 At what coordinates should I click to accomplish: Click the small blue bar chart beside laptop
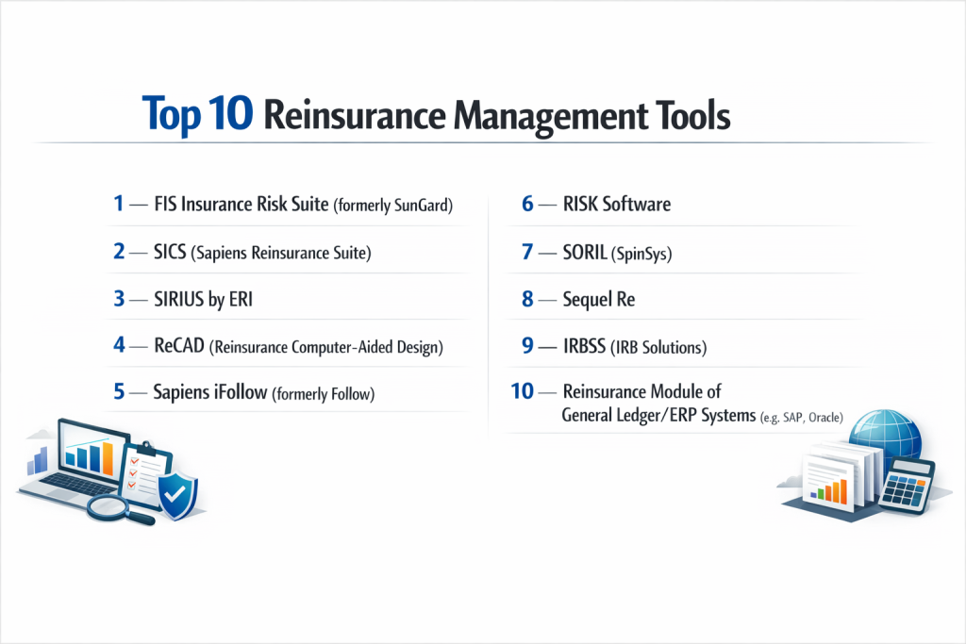pyautogui.click(x=40, y=460)
